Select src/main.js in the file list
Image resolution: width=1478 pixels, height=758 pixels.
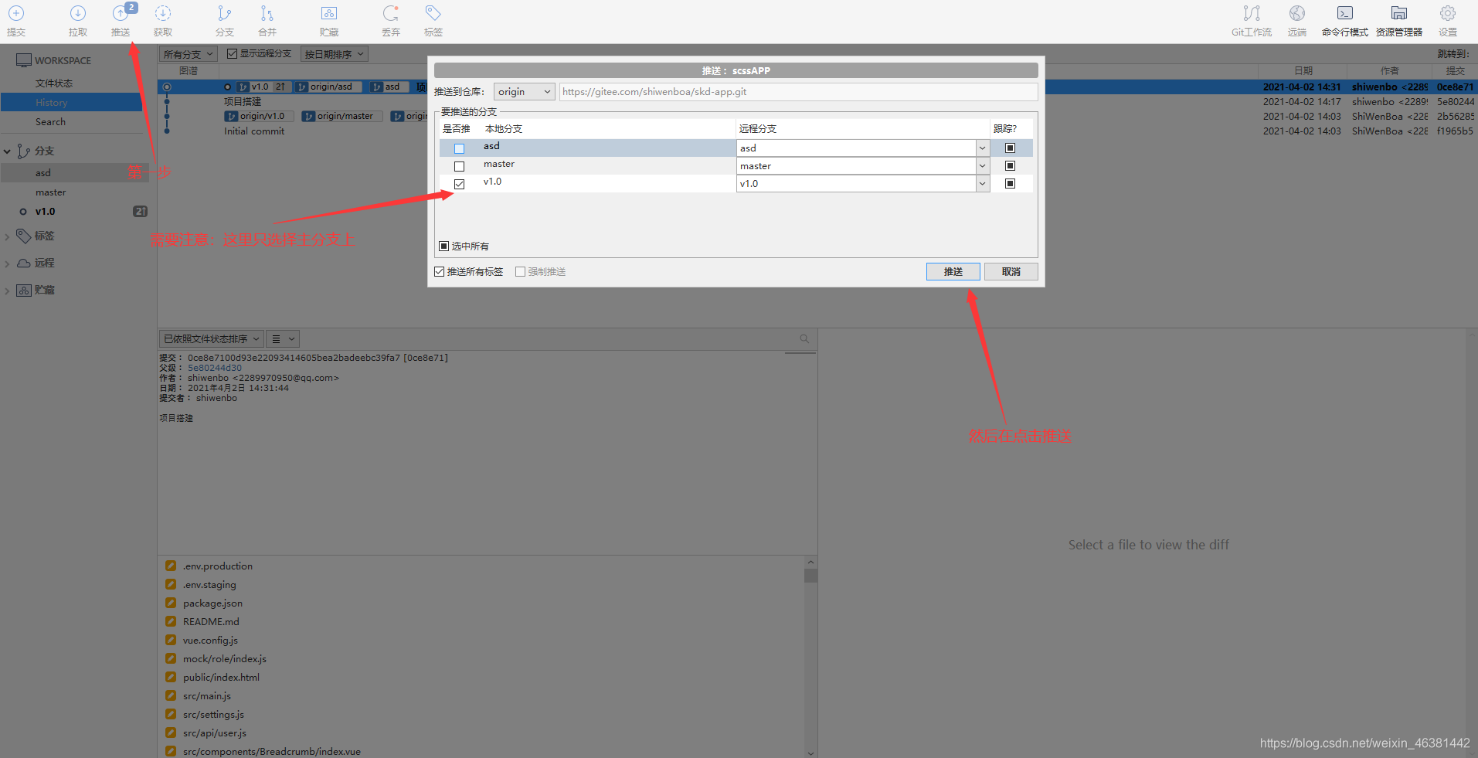point(207,695)
